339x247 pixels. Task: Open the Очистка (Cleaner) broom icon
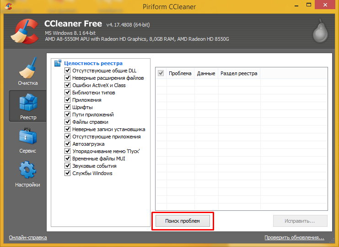[x=27, y=69]
